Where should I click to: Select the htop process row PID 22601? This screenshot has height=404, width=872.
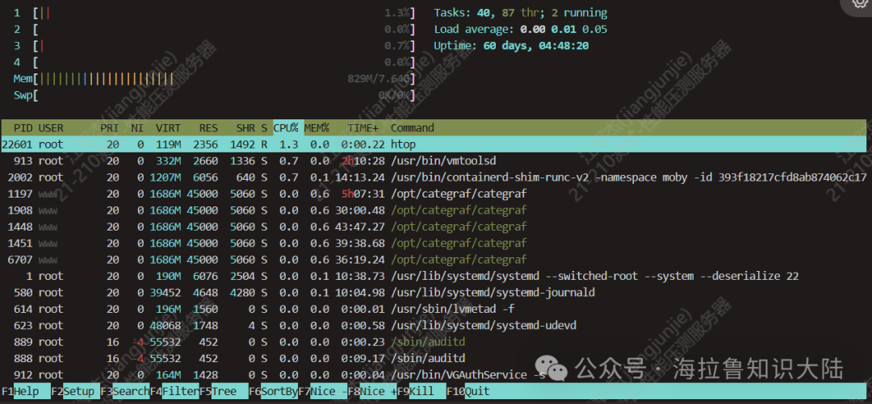tap(434, 144)
